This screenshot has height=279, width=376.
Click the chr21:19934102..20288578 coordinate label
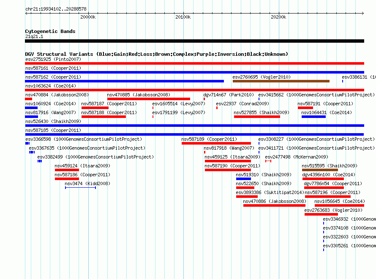click(56, 9)
